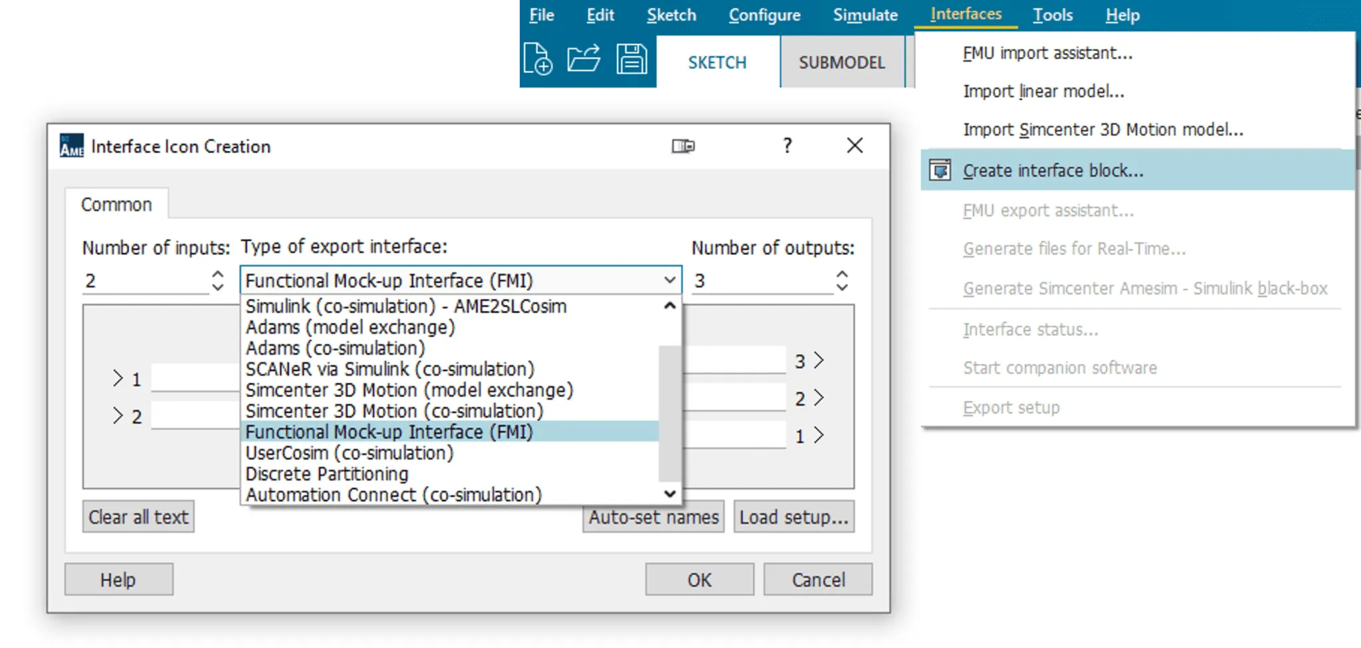The width and height of the screenshot is (1361, 648).
Task: Choose Create interface block menu entry
Action: [x=1138, y=171]
